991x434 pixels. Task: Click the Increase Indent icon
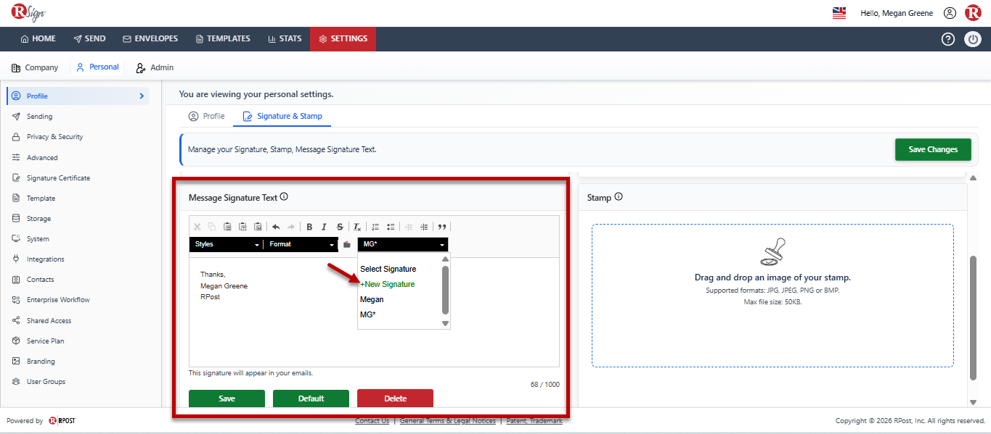[424, 227]
